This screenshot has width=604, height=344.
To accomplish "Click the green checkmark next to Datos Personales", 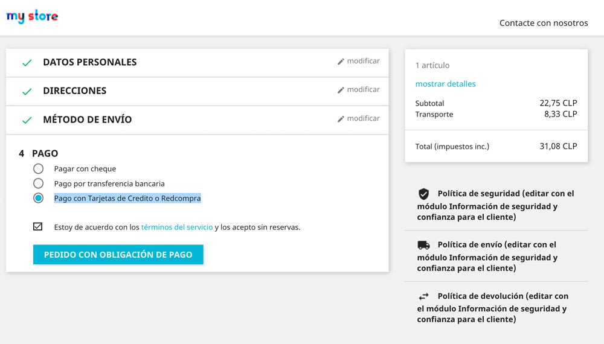I will (x=27, y=63).
